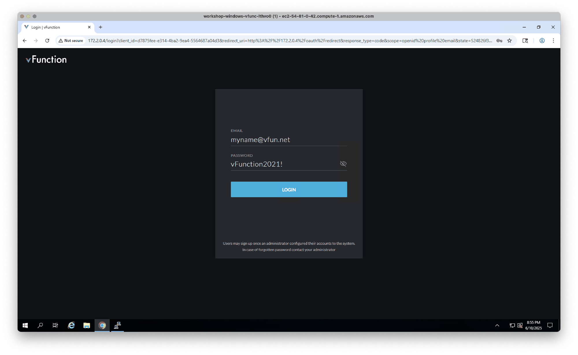Toggle password visibility eye icon

coord(343,164)
